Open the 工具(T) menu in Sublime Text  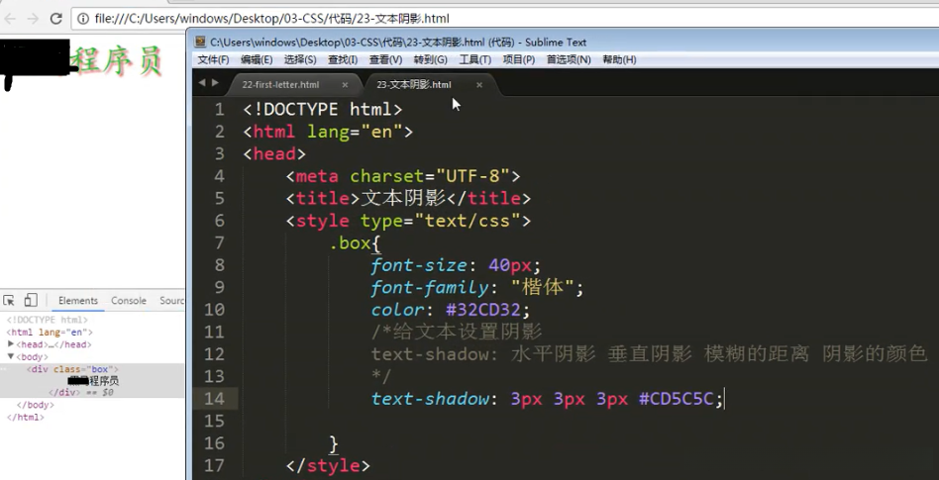click(474, 59)
